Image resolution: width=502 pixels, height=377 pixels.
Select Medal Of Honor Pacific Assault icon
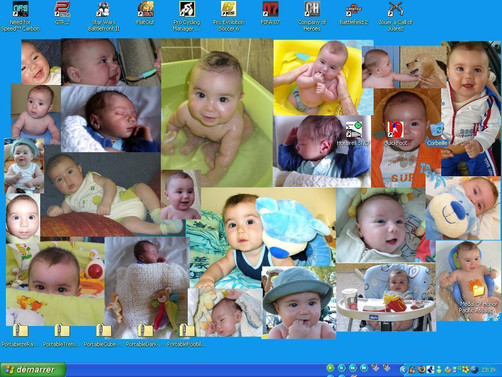pyautogui.click(x=478, y=290)
